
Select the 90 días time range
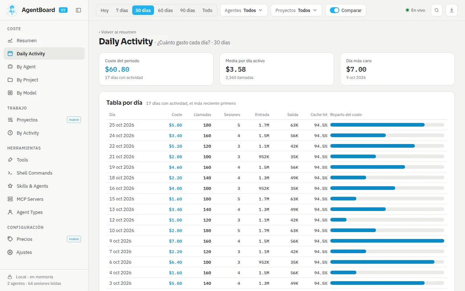(187, 10)
